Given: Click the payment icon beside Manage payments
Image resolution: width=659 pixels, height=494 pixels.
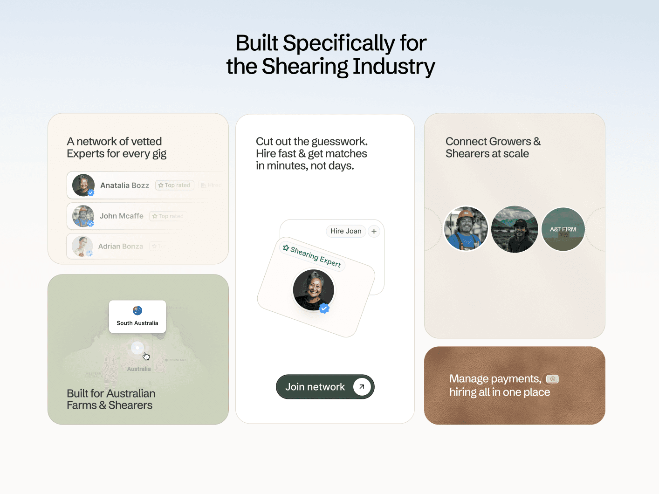Looking at the screenshot, I should click(x=552, y=379).
